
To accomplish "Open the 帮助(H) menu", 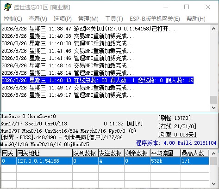I will tap(196, 19).
